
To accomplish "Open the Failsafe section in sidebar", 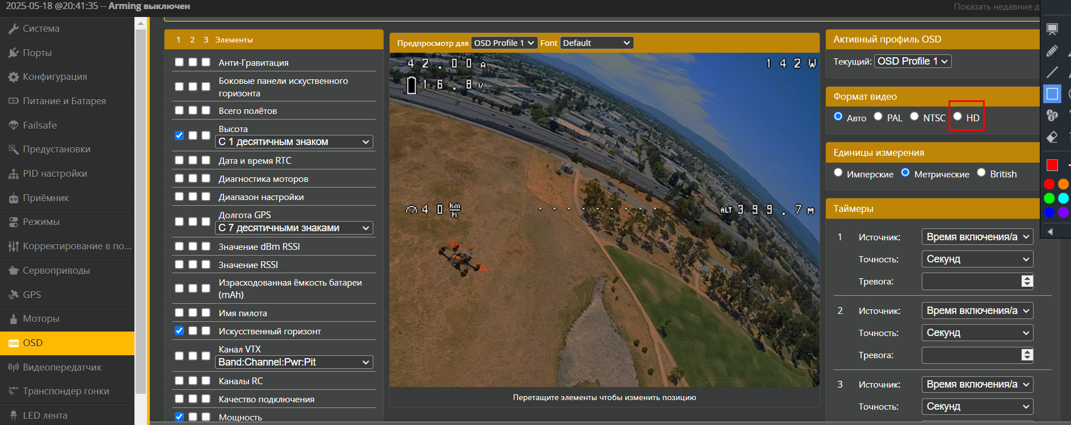I will click(40, 125).
